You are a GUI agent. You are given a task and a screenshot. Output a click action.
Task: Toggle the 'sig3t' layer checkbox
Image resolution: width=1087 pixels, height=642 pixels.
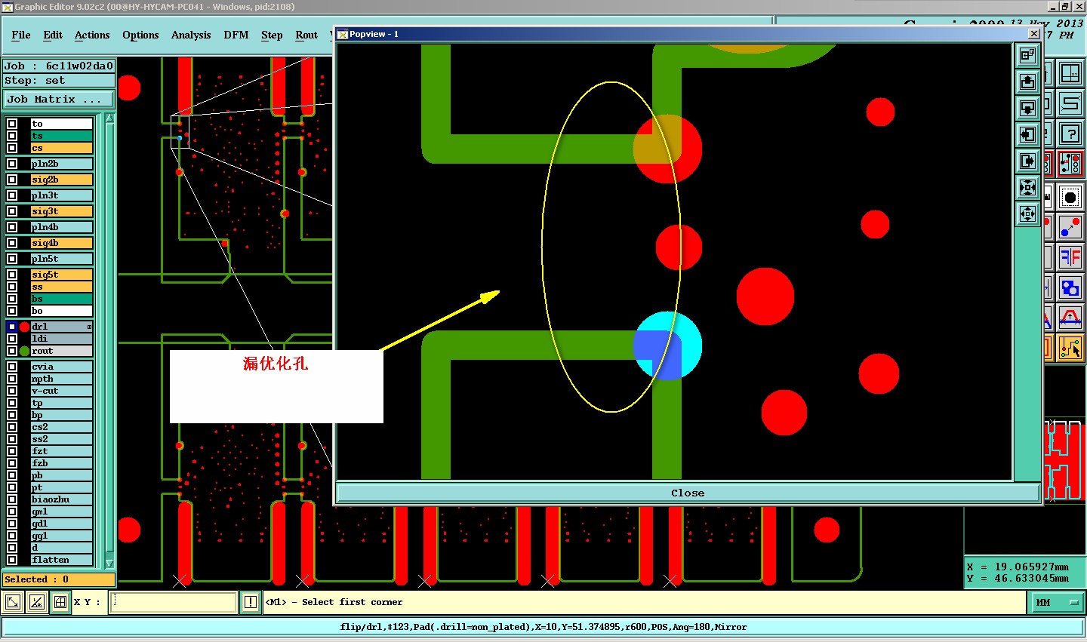click(x=12, y=211)
